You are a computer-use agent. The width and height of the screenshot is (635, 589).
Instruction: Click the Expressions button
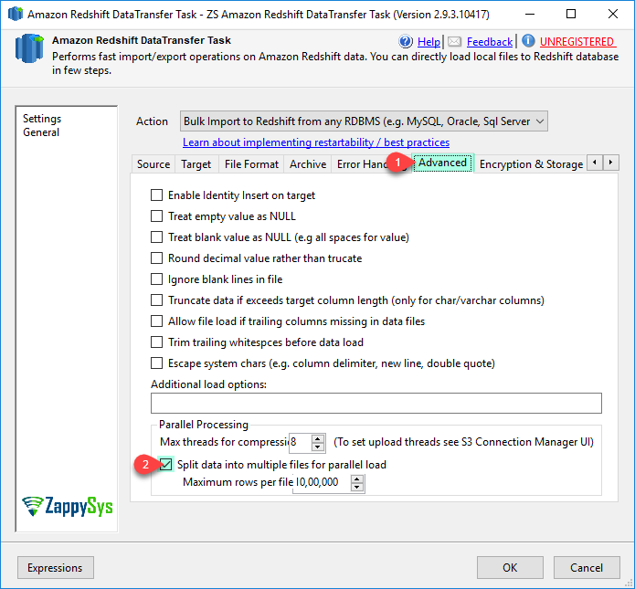pos(55,568)
